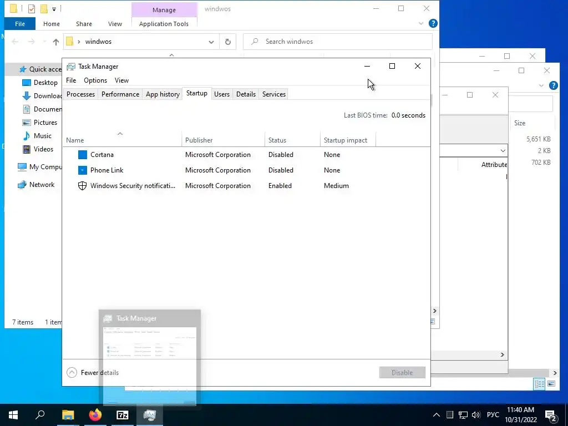
Task: Select the Windows Security notification row text
Action: [x=133, y=186]
